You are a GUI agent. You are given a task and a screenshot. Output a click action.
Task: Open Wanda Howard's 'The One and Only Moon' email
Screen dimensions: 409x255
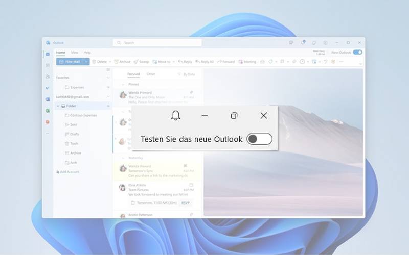(157, 97)
